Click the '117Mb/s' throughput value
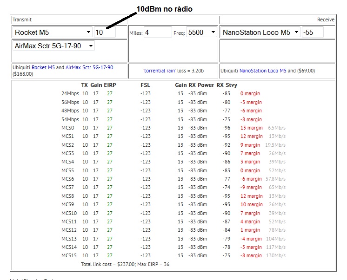Viewport: 347px width, 280px height. [x=276, y=247]
